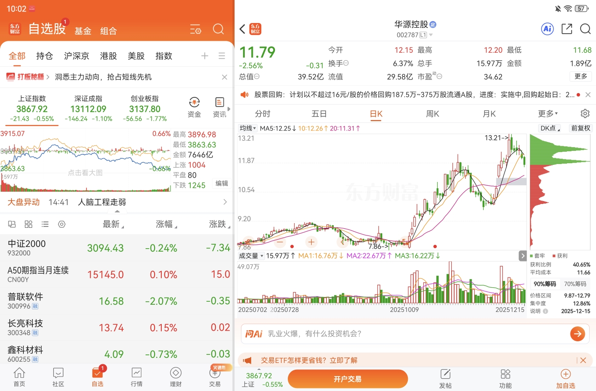Tap the 开户交易 button
This screenshot has height=391, width=596.
pyautogui.click(x=348, y=379)
